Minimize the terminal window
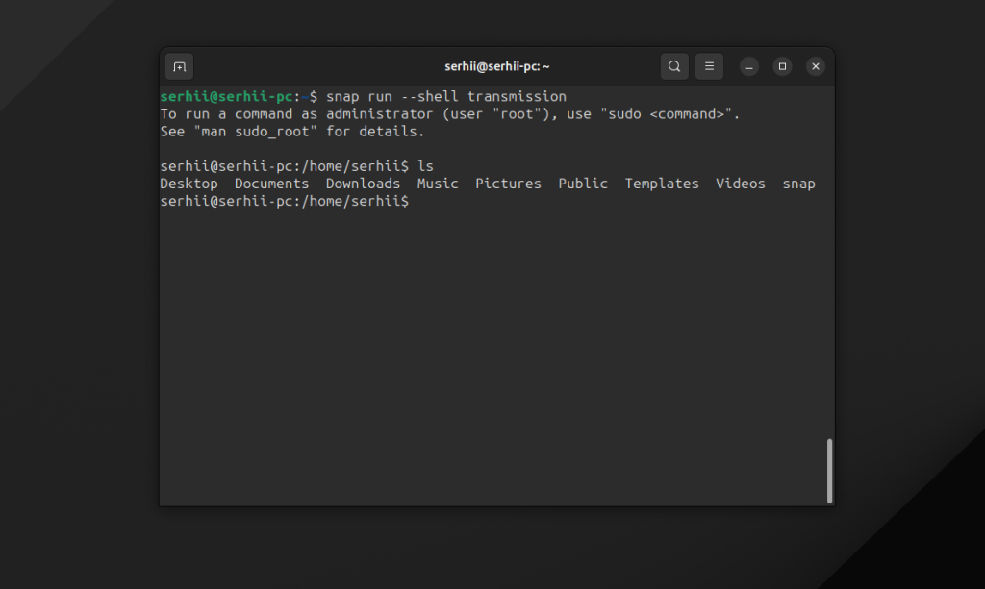The image size is (985, 589). (748, 66)
